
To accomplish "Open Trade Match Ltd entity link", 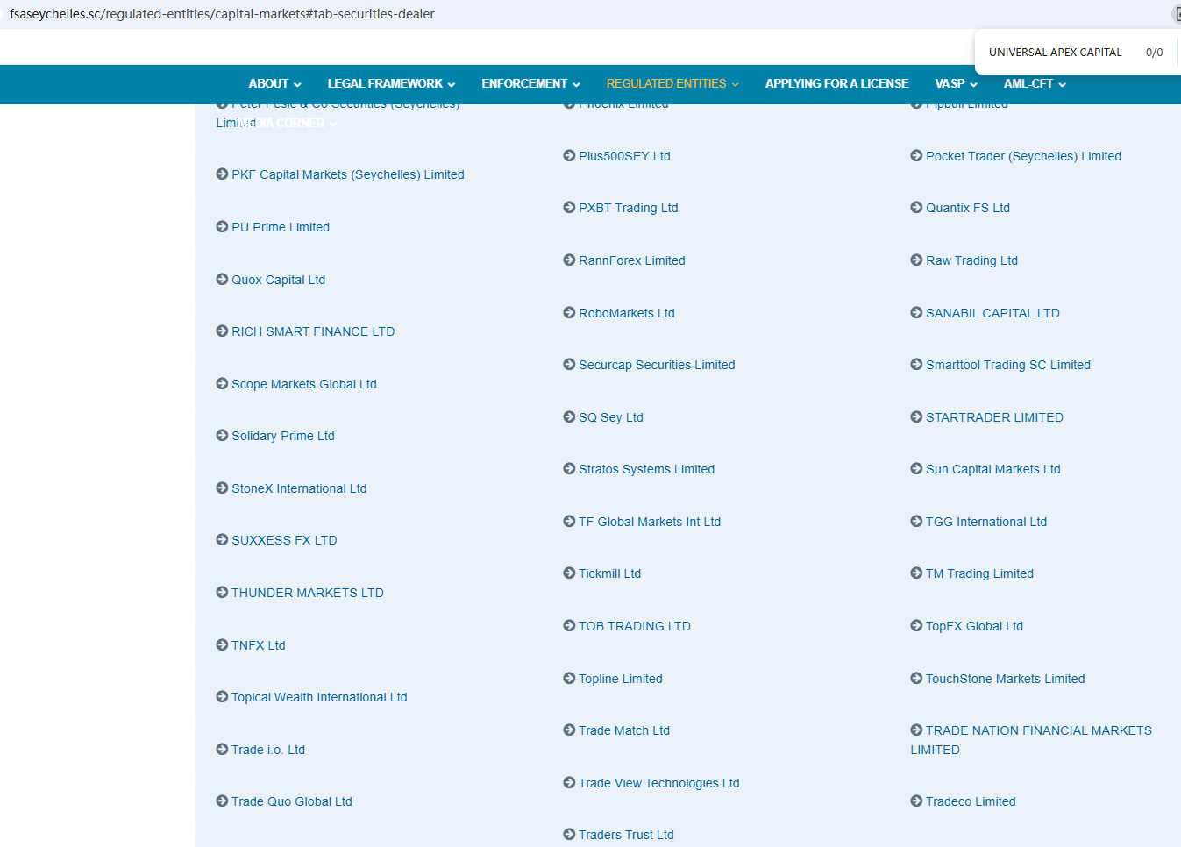I will [x=624, y=730].
